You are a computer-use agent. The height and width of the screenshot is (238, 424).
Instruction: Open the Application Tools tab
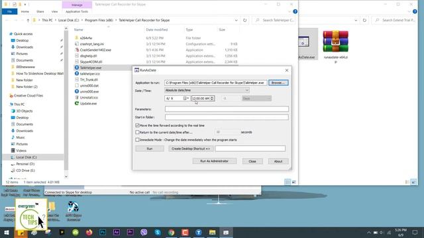77,12
